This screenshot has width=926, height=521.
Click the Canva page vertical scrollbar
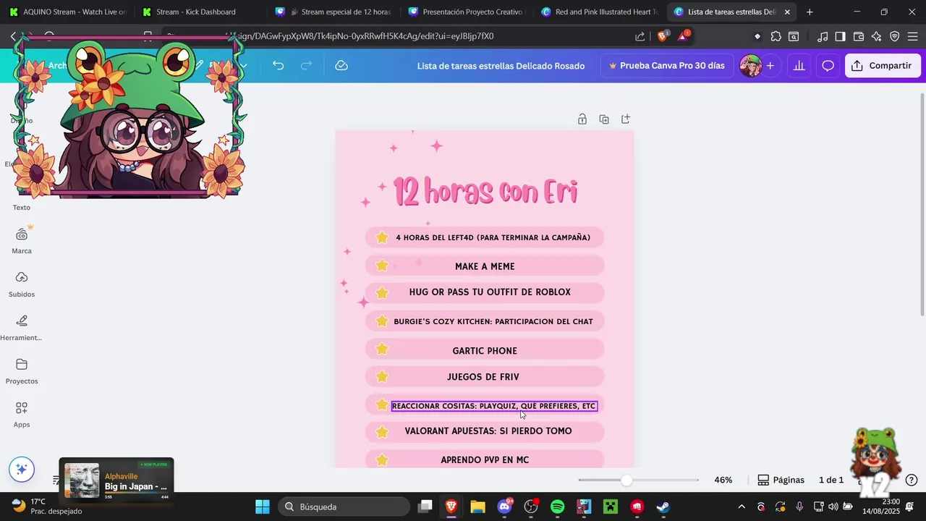point(922,204)
